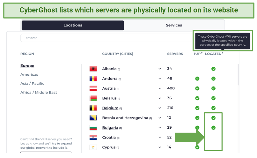Expand the Austria cities chevron
Screen dimensions: 257x158
(x=160, y=88)
